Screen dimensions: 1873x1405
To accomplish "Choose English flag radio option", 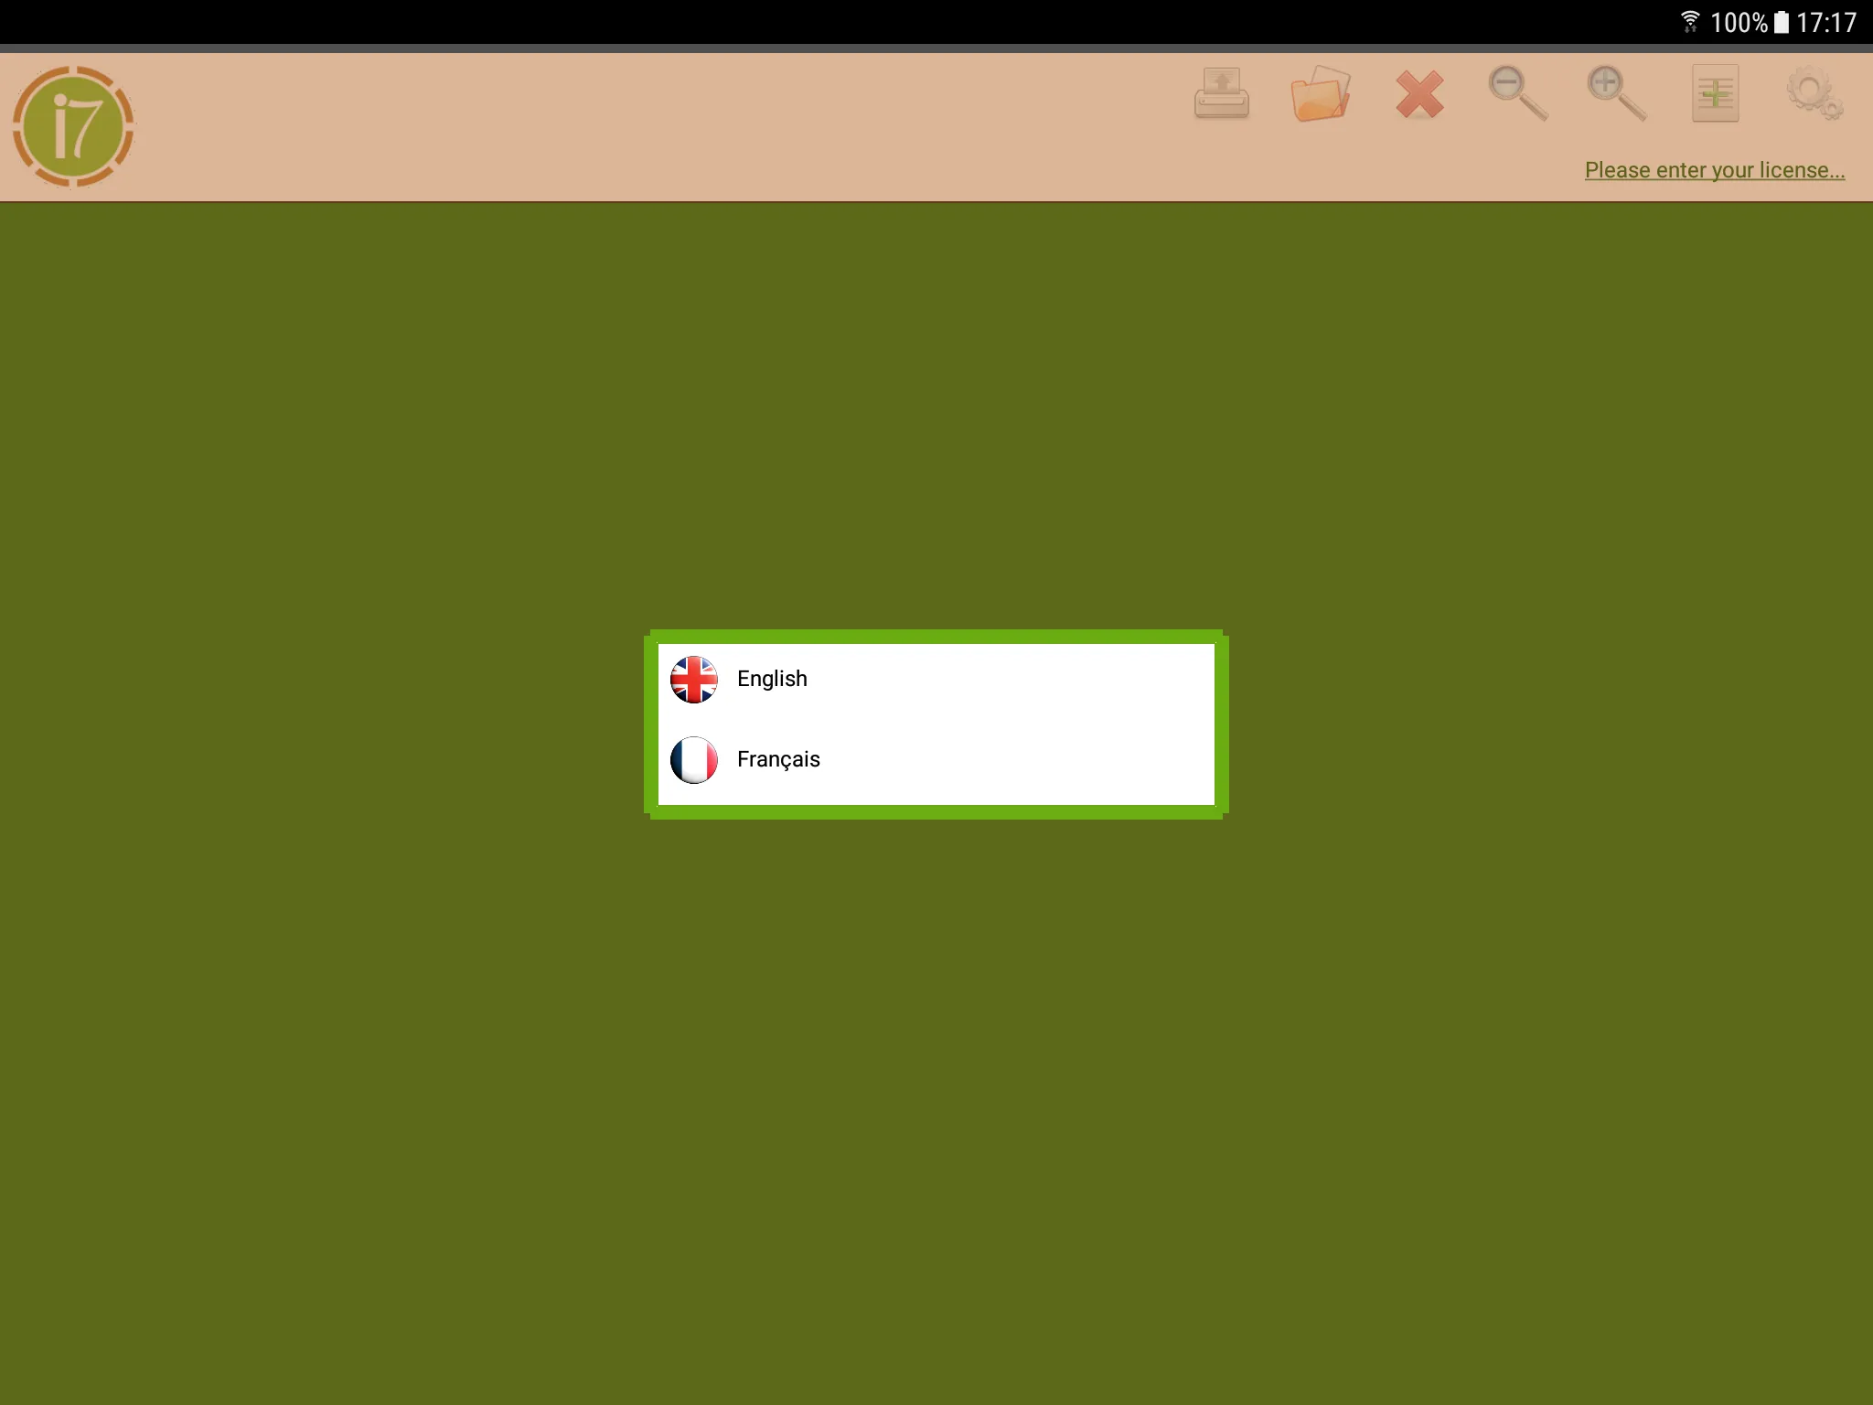I will click(x=693, y=679).
